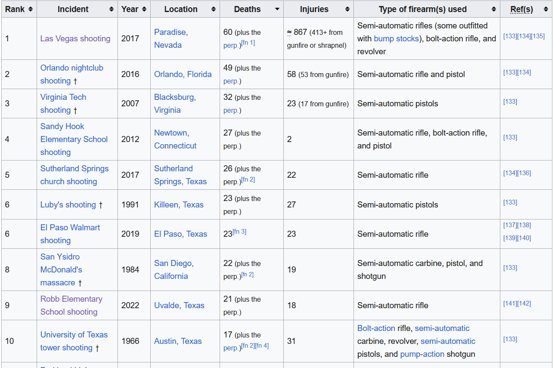Select the '58 (53 from gunfire)' injuries cell
555x368 pixels.
coord(319,74)
